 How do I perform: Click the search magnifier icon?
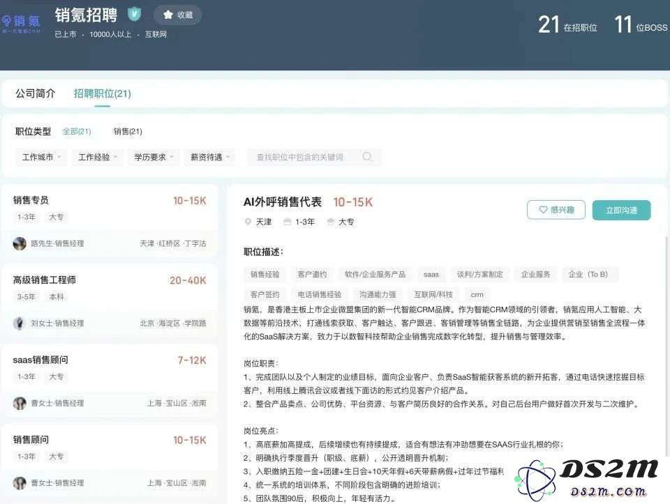point(366,156)
